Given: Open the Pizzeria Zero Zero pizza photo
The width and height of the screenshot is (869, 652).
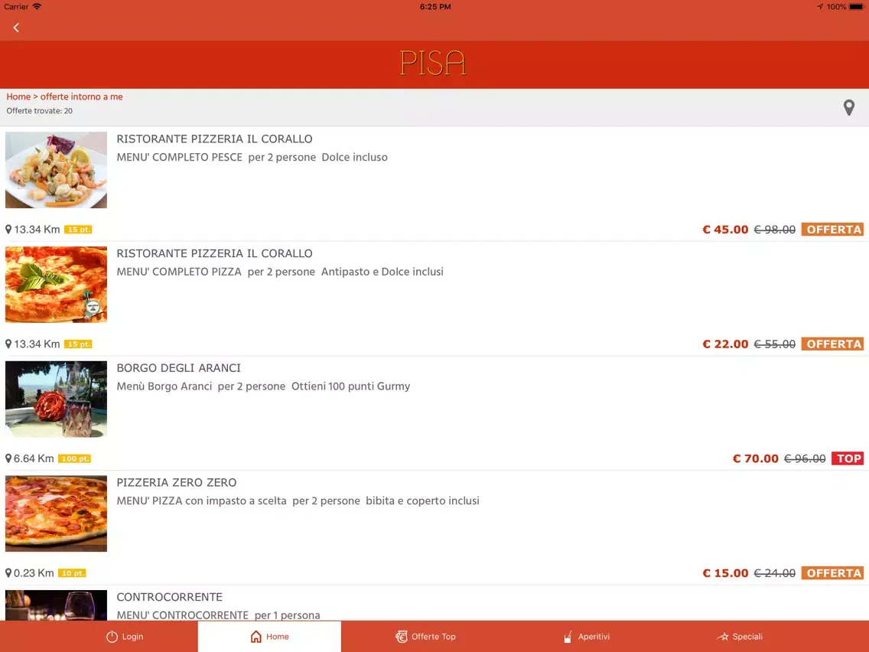Looking at the screenshot, I should [x=56, y=513].
